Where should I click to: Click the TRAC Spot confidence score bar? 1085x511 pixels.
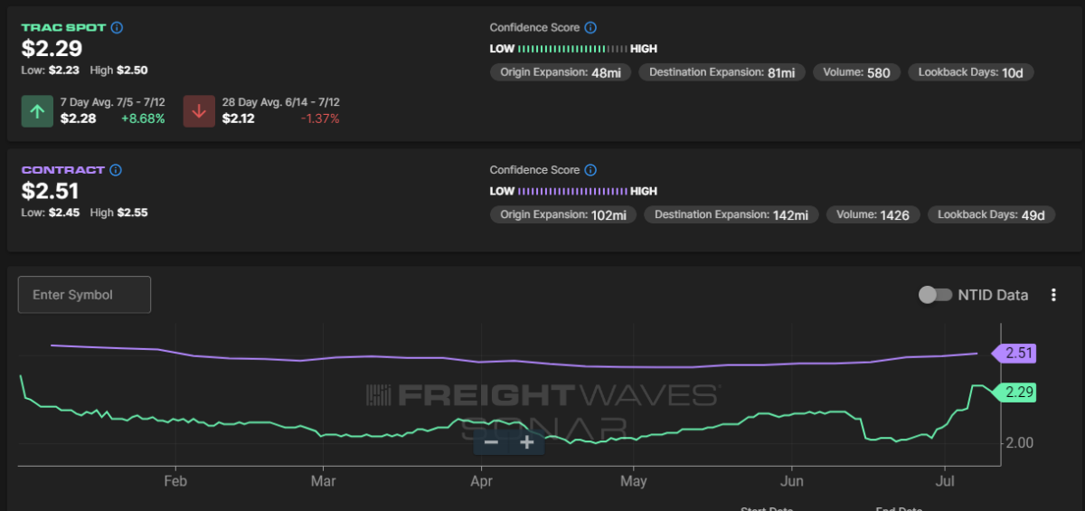tap(573, 49)
